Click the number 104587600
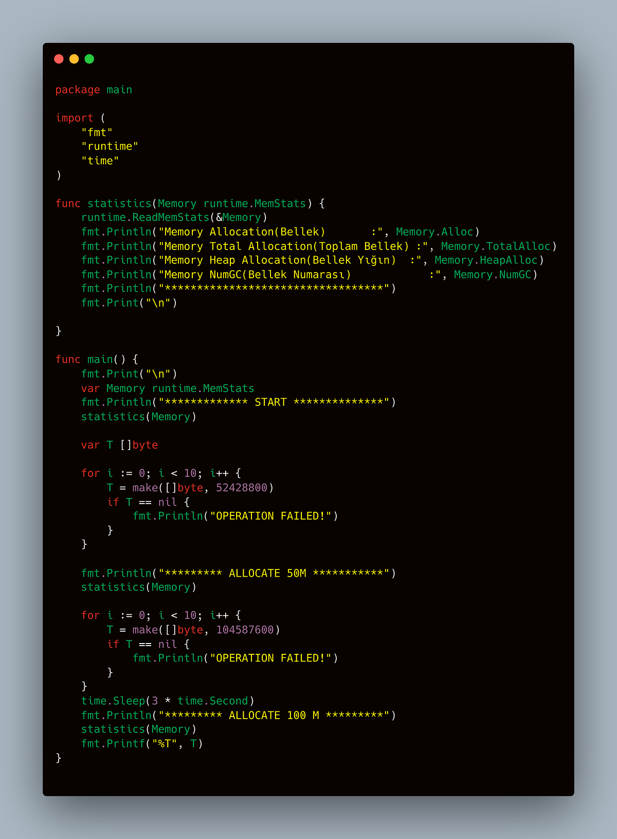The height and width of the screenshot is (839, 617). pyautogui.click(x=245, y=630)
